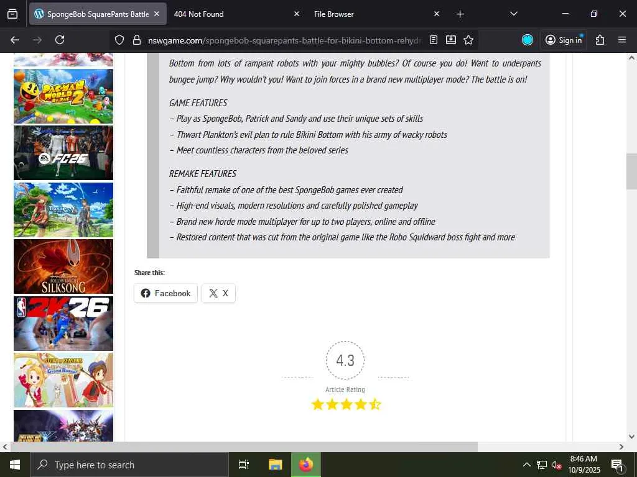Rate article four stars

coord(361,404)
